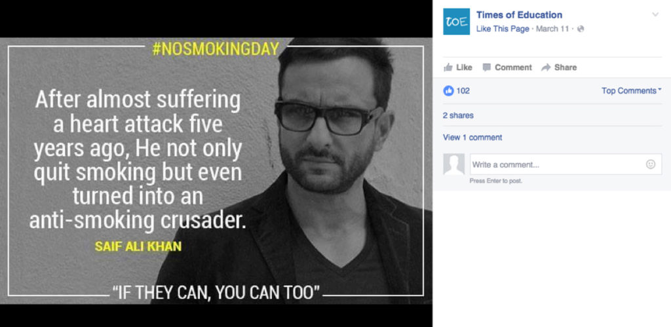Click the Times of Education page logo

tap(456, 22)
